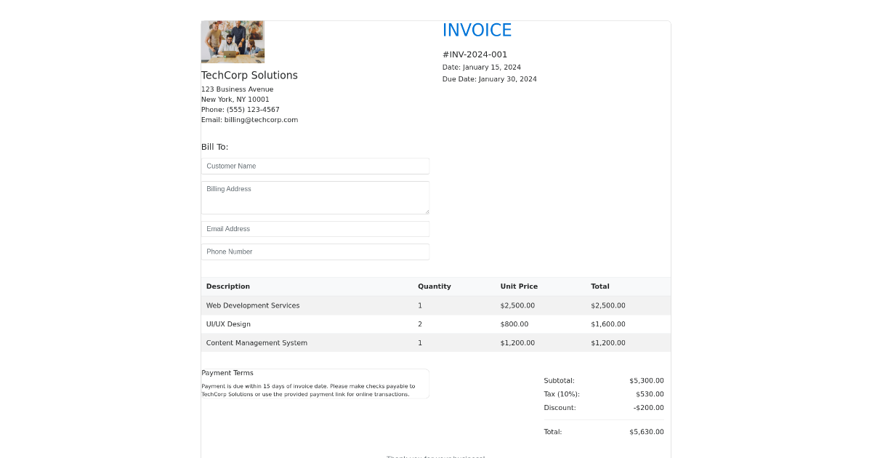Select the Email Address input field

315,229
